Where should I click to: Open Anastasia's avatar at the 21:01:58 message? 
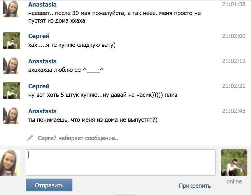point(11,9)
